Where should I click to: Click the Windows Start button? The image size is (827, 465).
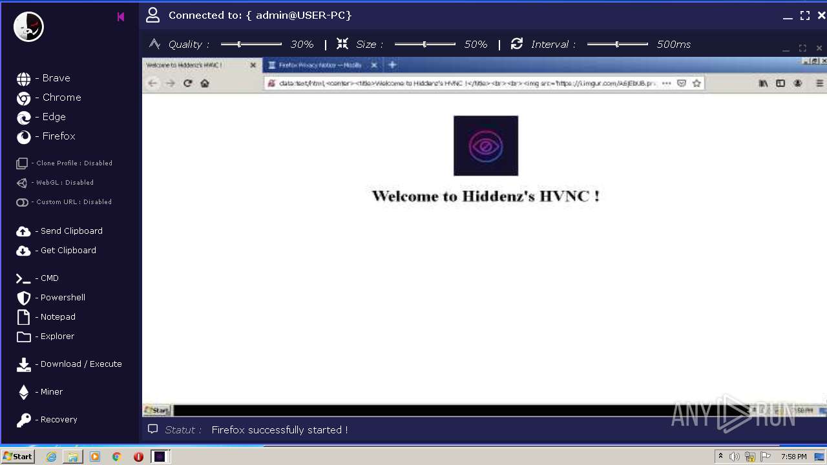pyautogui.click(x=17, y=457)
